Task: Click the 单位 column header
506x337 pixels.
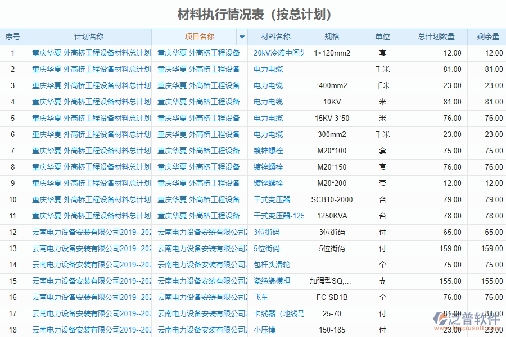Action: (x=382, y=37)
